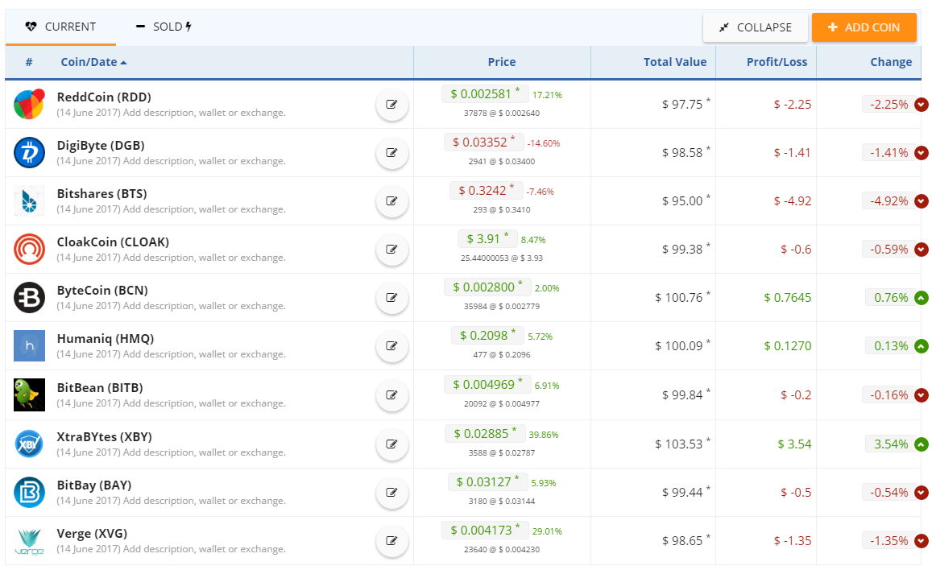Sort by the Price column header
This screenshot has width=932, height=570.
502,62
